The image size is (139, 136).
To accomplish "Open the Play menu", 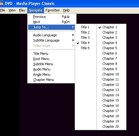I will pyautogui.click(x=22, y=10).
